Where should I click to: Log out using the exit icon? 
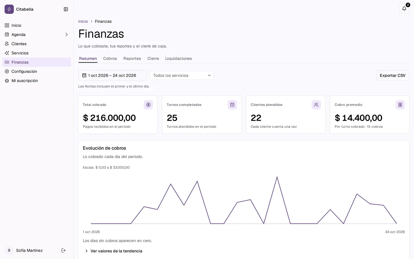tap(63, 250)
